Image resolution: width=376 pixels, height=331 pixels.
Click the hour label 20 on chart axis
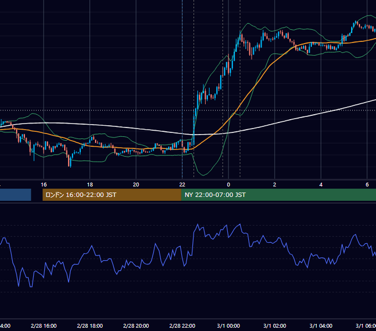(136, 185)
